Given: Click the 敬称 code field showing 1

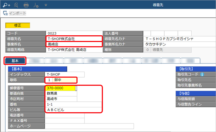Looking at the screenshot, I should coord(49,80).
